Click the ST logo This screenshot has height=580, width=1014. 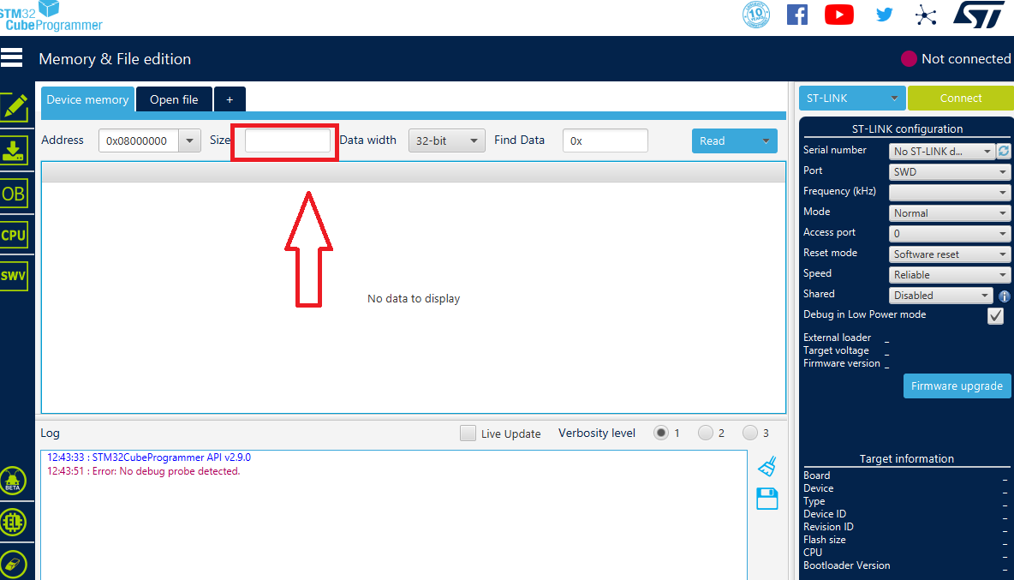[x=979, y=15]
